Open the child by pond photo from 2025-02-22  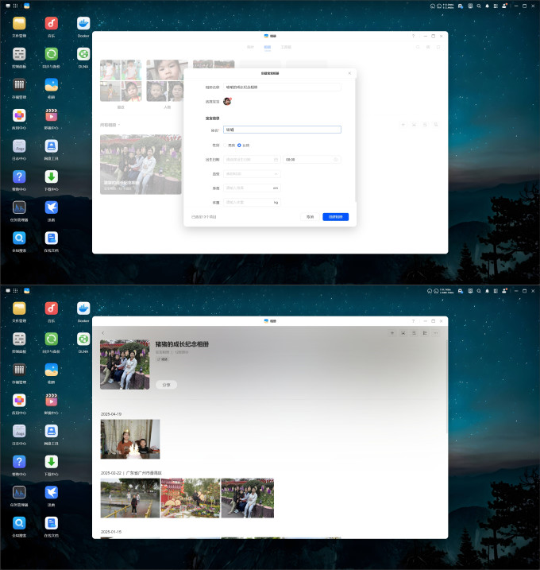(x=130, y=498)
